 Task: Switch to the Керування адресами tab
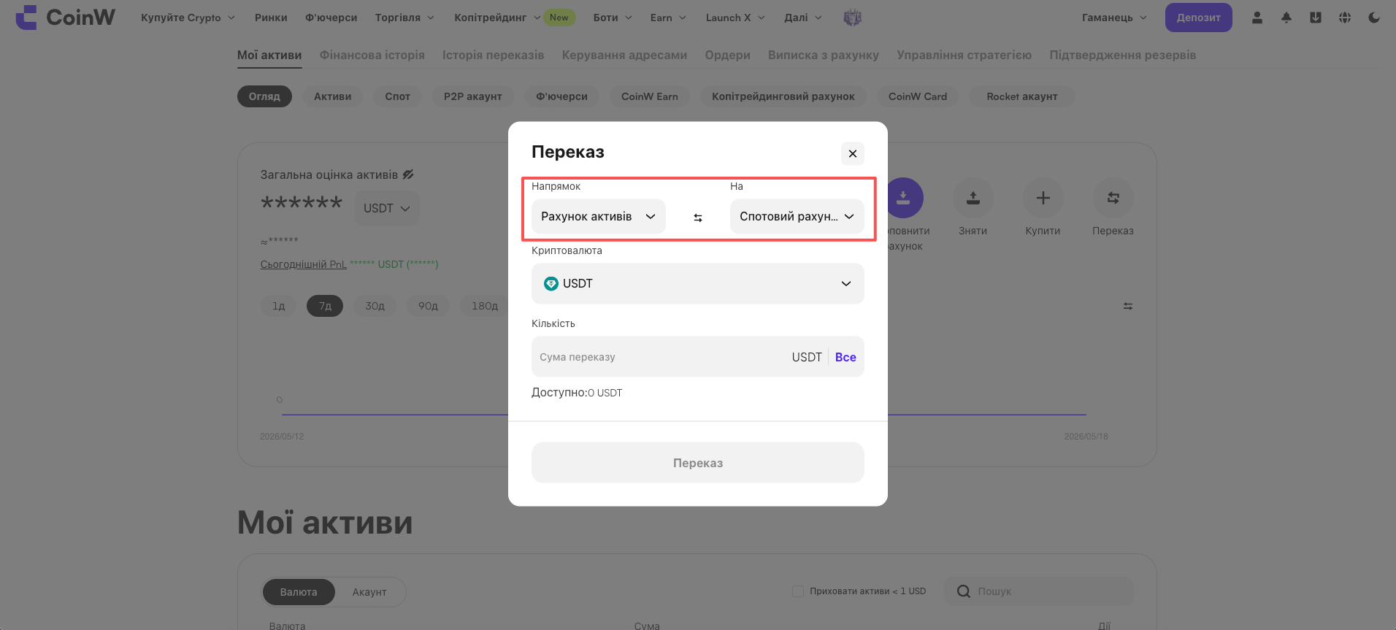tap(625, 55)
